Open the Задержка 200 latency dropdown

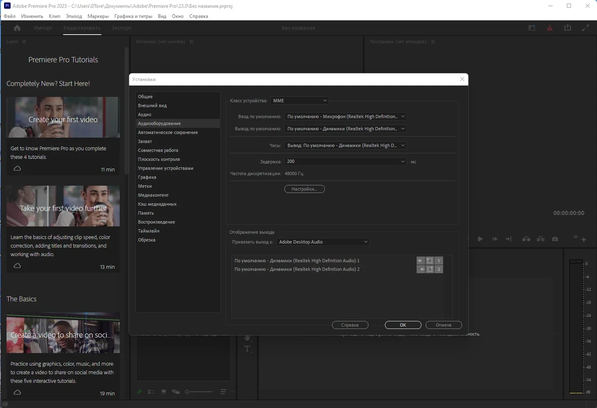click(345, 161)
